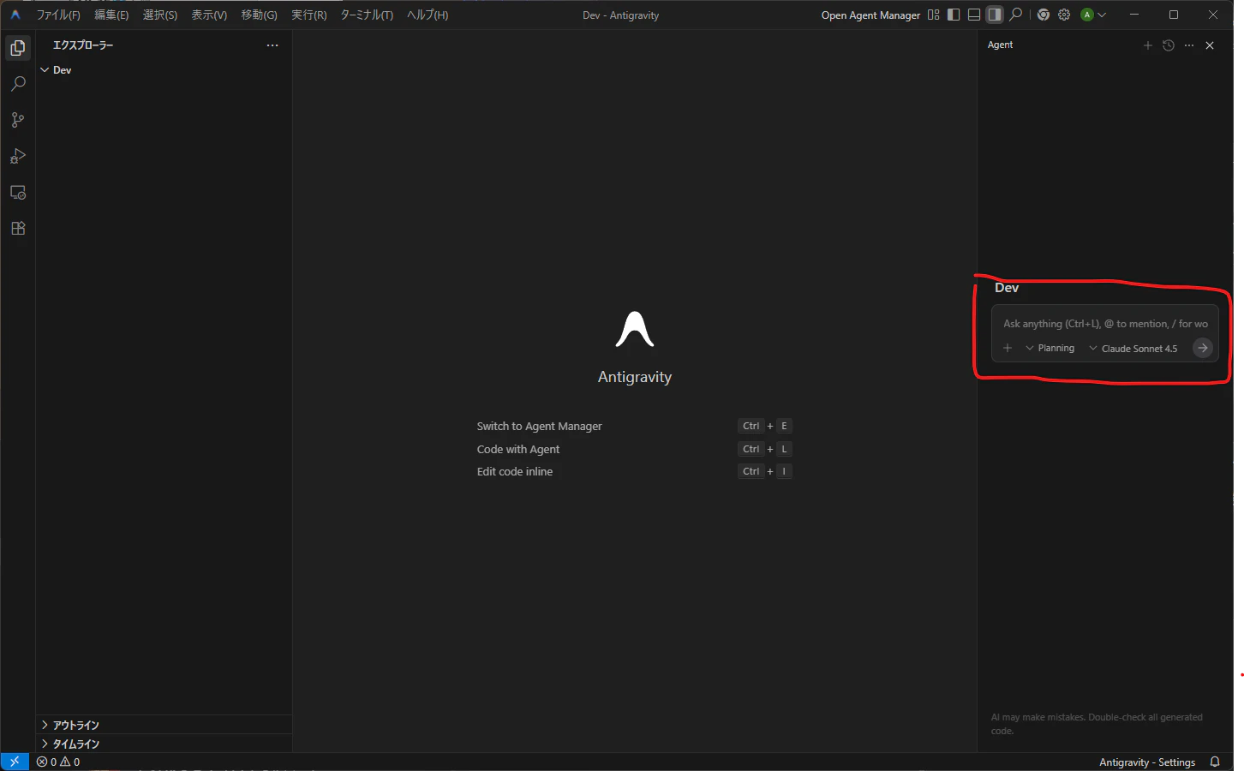Viewport: 1244px width, 771px height.
Task: Open the 移動(G) menu
Action: pyautogui.click(x=259, y=15)
